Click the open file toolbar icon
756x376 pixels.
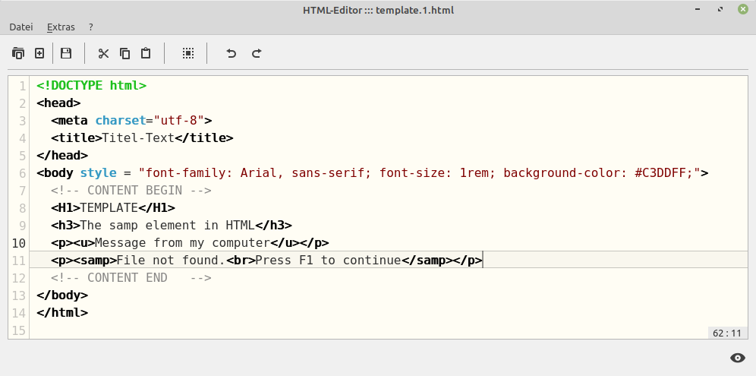point(18,53)
